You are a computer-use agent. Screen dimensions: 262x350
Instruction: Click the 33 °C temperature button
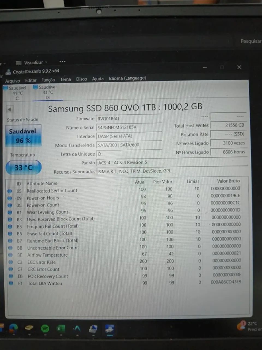coord(23,167)
